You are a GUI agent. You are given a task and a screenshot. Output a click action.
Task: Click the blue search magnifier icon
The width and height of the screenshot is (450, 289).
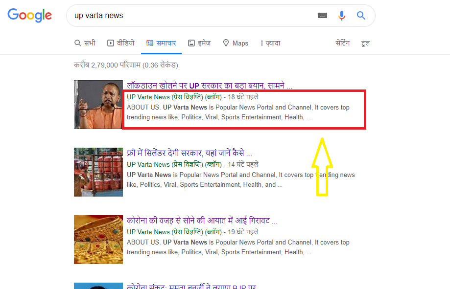click(361, 16)
